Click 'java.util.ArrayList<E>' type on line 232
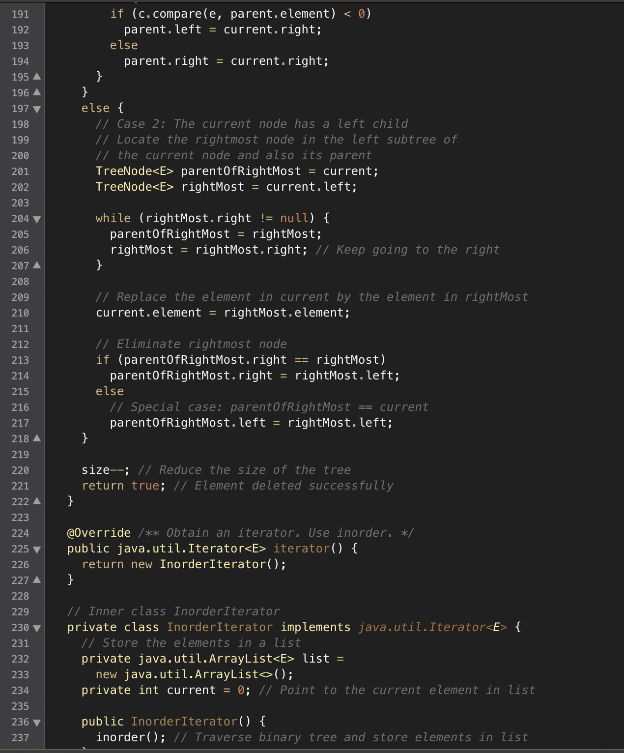Image resolution: width=624 pixels, height=753 pixels. [x=216, y=659]
